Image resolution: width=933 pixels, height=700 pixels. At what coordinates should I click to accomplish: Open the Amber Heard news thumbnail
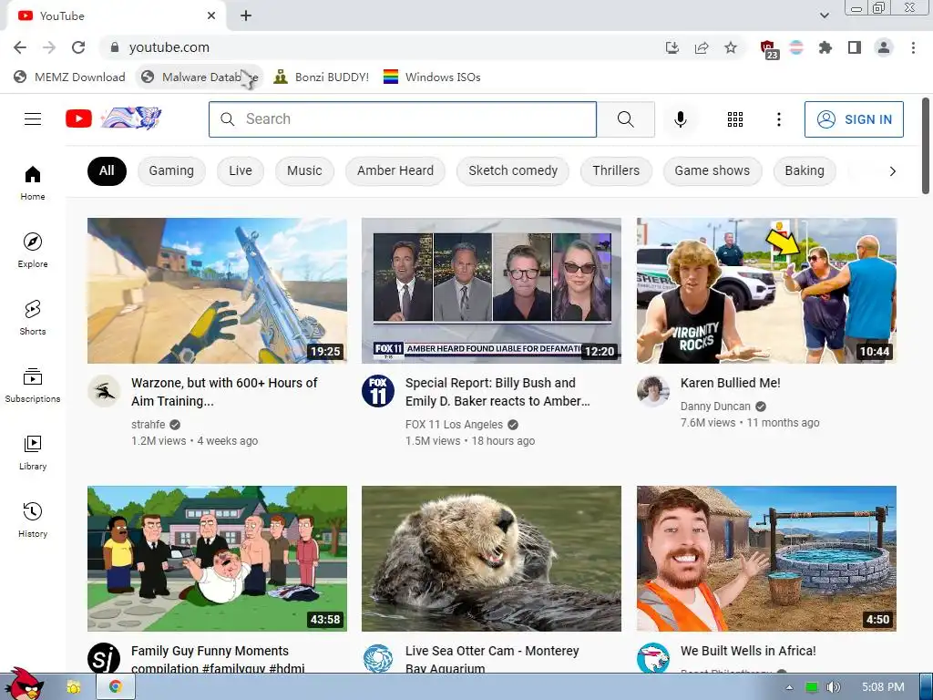tap(491, 291)
